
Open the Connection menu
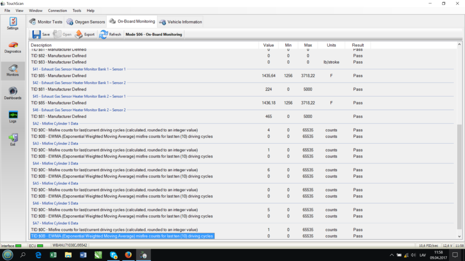point(58,11)
